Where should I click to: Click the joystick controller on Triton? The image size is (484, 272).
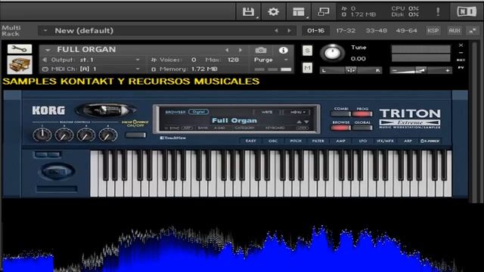pos(57,171)
